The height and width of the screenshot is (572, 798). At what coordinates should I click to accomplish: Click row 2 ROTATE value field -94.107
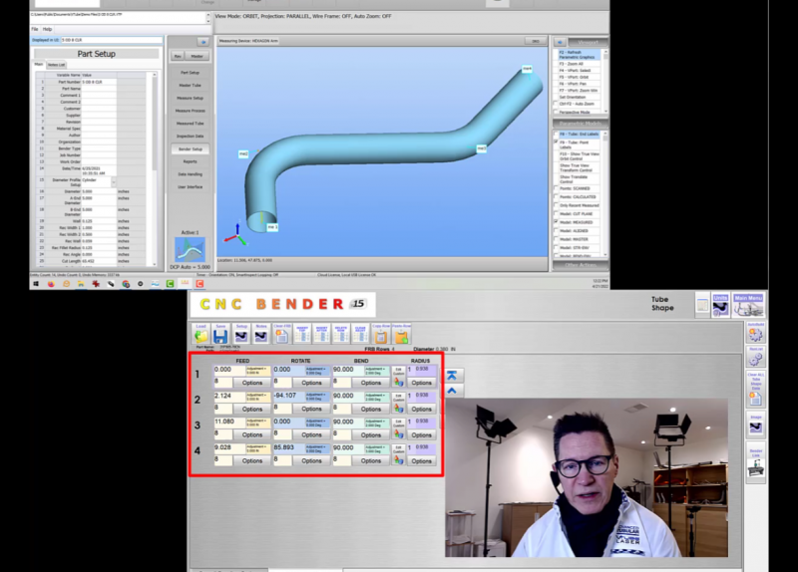(288, 396)
